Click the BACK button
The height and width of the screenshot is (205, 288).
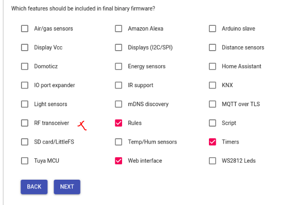click(x=34, y=186)
